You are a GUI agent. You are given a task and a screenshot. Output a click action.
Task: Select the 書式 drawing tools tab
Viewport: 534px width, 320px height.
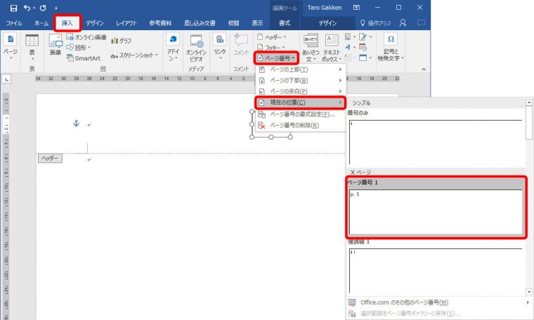pyautogui.click(x=285, y=23)
